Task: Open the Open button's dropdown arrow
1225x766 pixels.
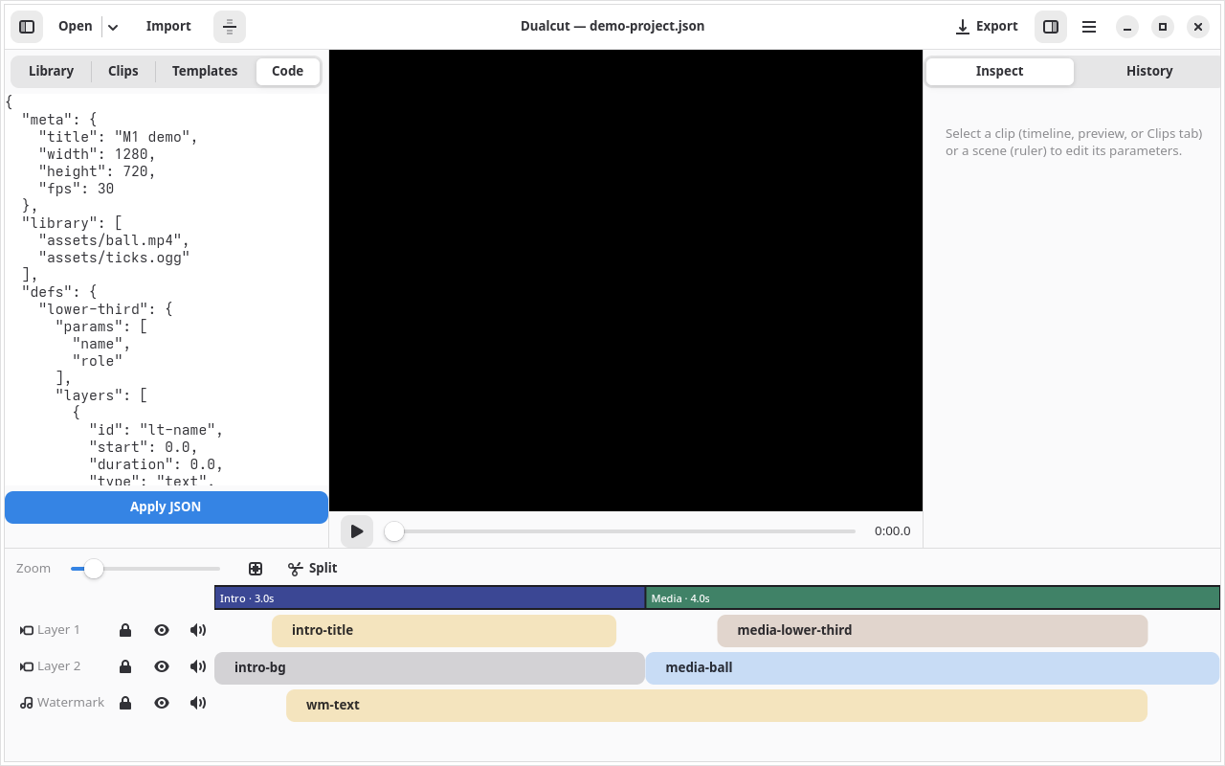Action: click(x=113, y=27)
